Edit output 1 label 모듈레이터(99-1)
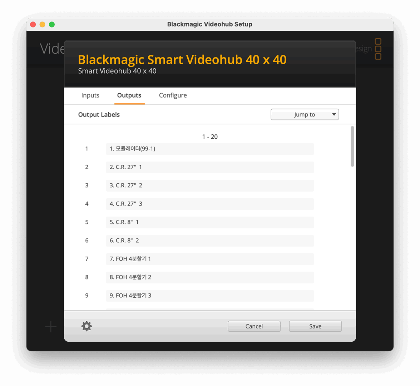 point(210,149)
